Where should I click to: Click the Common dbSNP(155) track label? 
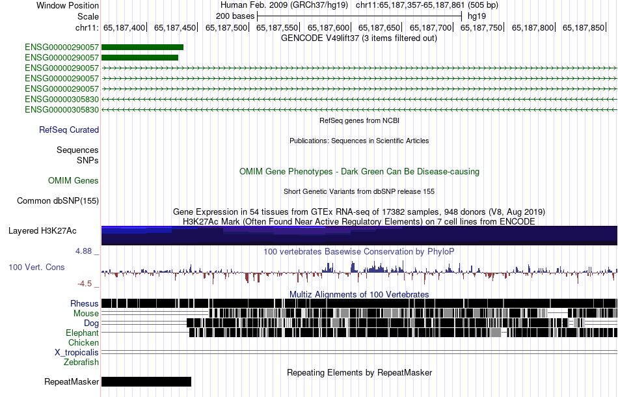[58, 200]
